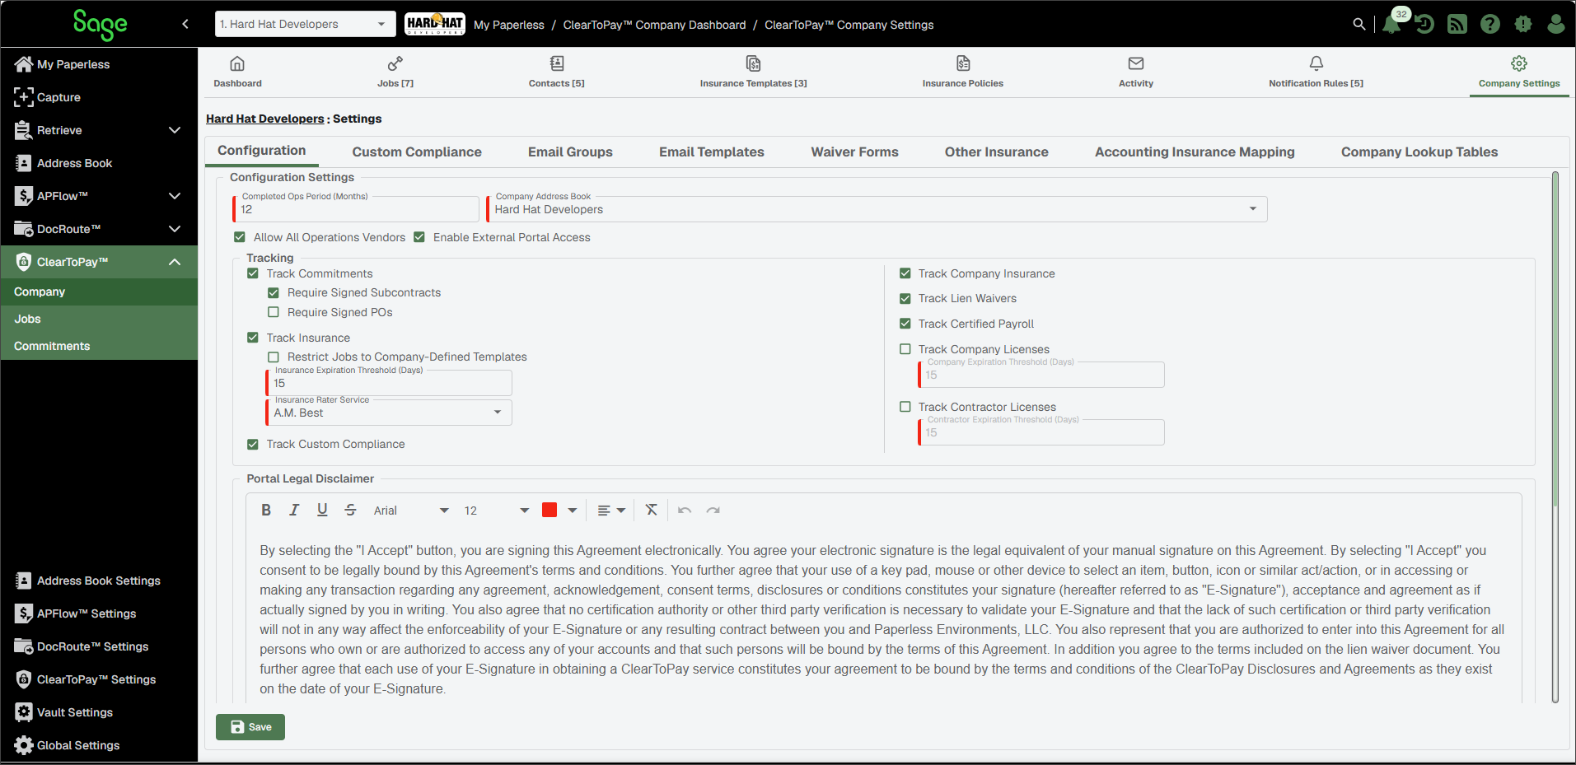
Task: Toggle Require Signed Subcontracts
Action: click(274, 292)
